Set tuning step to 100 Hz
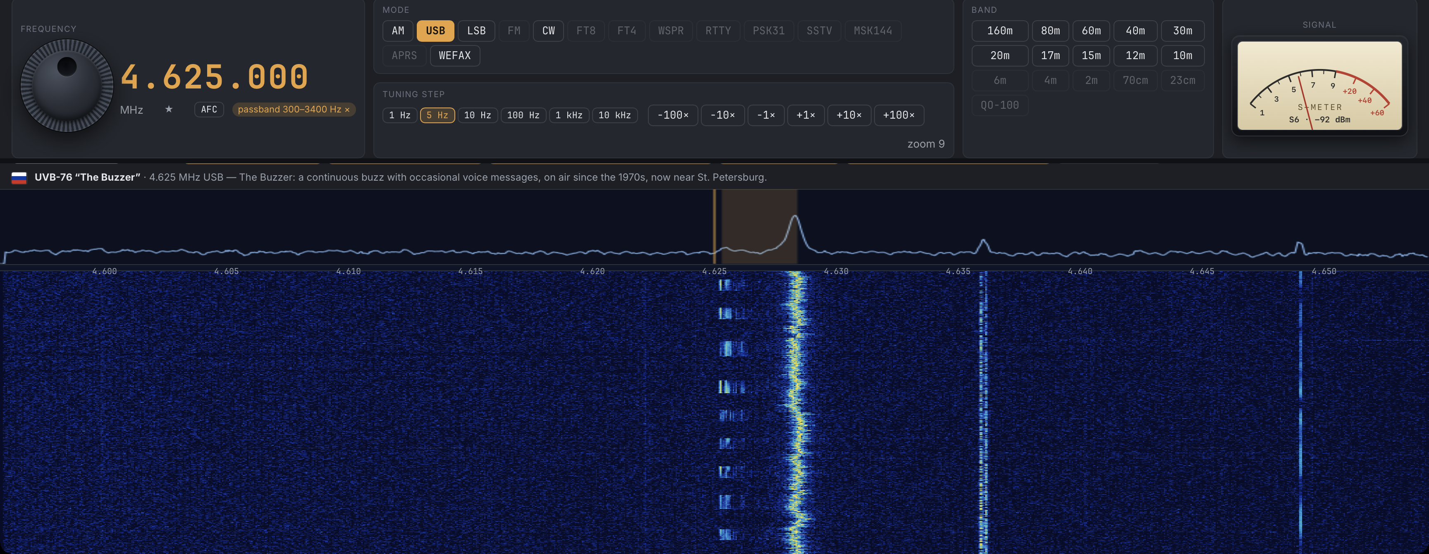The width and height of the screenshot is (1429, 554). pyautogui.click(x=523, y=115)
